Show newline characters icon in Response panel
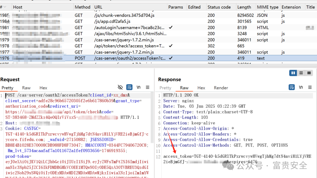 pyautogui.click(x=301, y=87)
